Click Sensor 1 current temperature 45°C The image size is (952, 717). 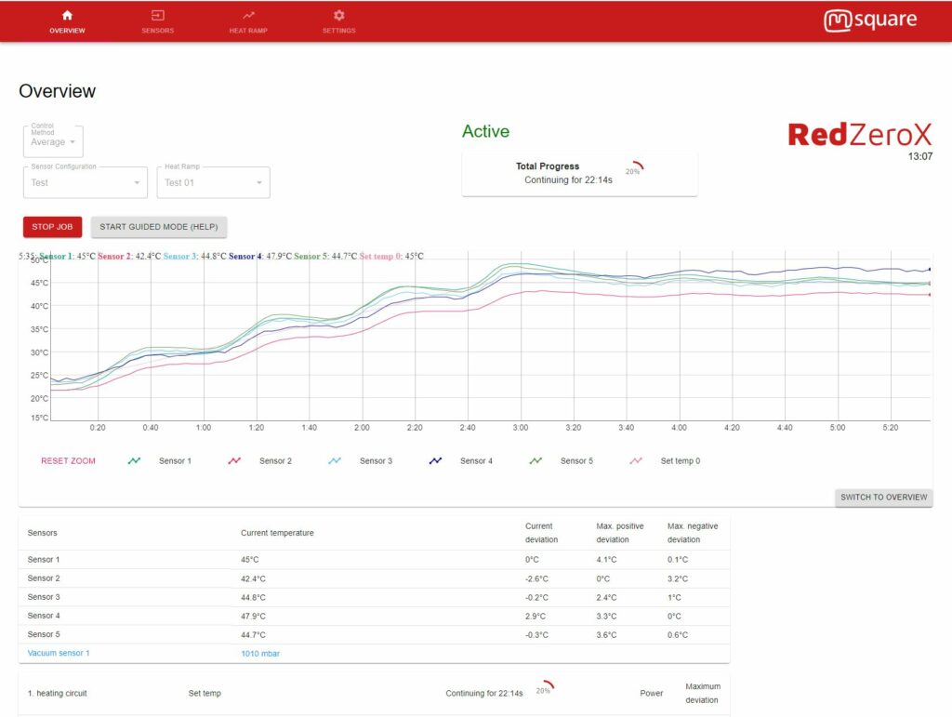click(249, 560)
